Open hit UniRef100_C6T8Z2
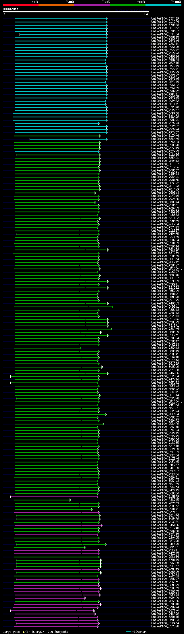The width and height of the screenshot is (184, 634). tap(165, 28)
